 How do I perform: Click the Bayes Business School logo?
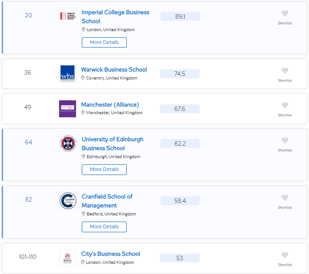point(68,258)
